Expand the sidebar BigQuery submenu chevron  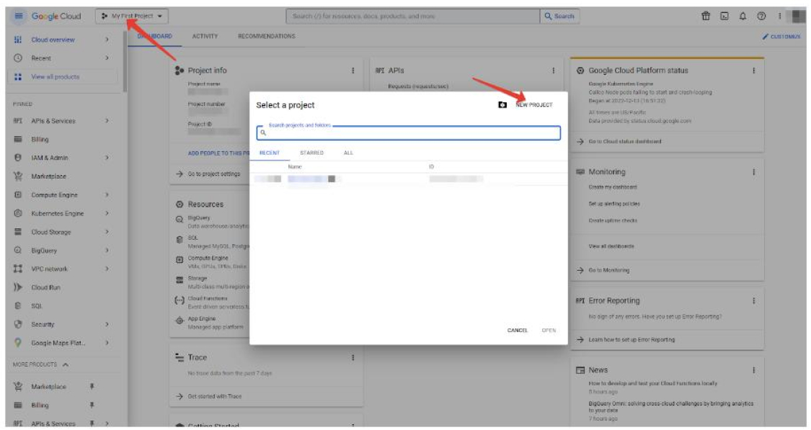coord(107,251)
